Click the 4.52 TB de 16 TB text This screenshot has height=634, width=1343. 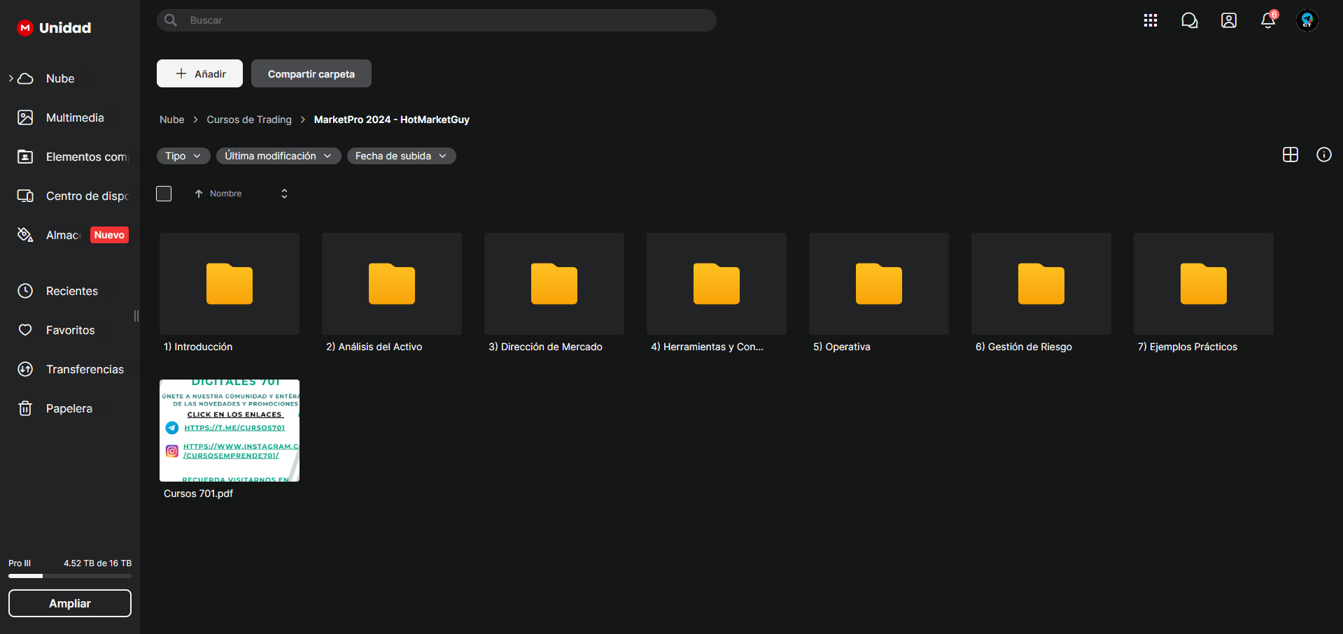click(97, 563)
